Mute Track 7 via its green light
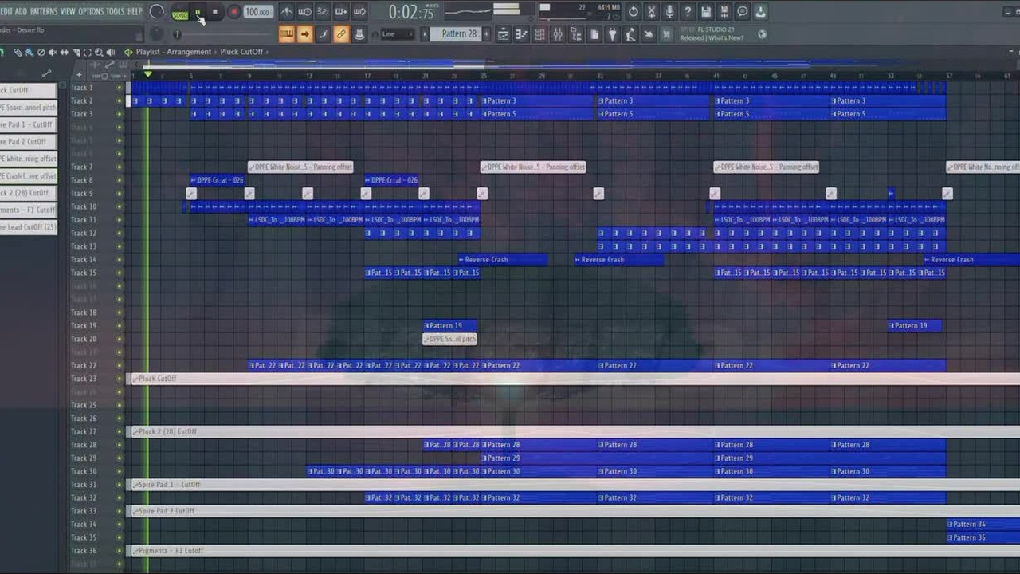The width and height of the screenshot is (1020, 574). (x=120, y=167)
